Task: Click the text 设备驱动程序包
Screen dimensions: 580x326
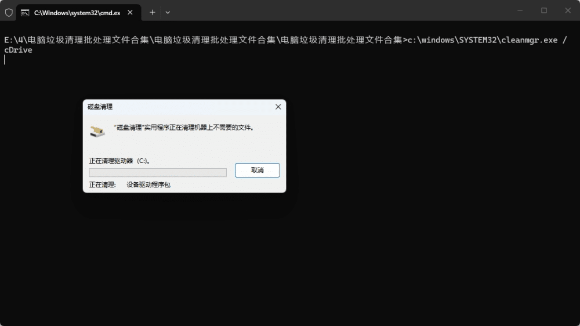Action: point(148,184)
